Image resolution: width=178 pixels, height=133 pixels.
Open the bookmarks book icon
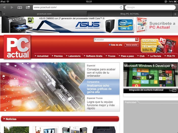[x=20, y=7]
